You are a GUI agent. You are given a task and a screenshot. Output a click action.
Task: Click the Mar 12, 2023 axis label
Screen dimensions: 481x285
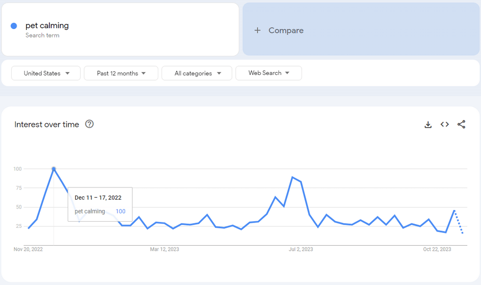tap(164, 249)
